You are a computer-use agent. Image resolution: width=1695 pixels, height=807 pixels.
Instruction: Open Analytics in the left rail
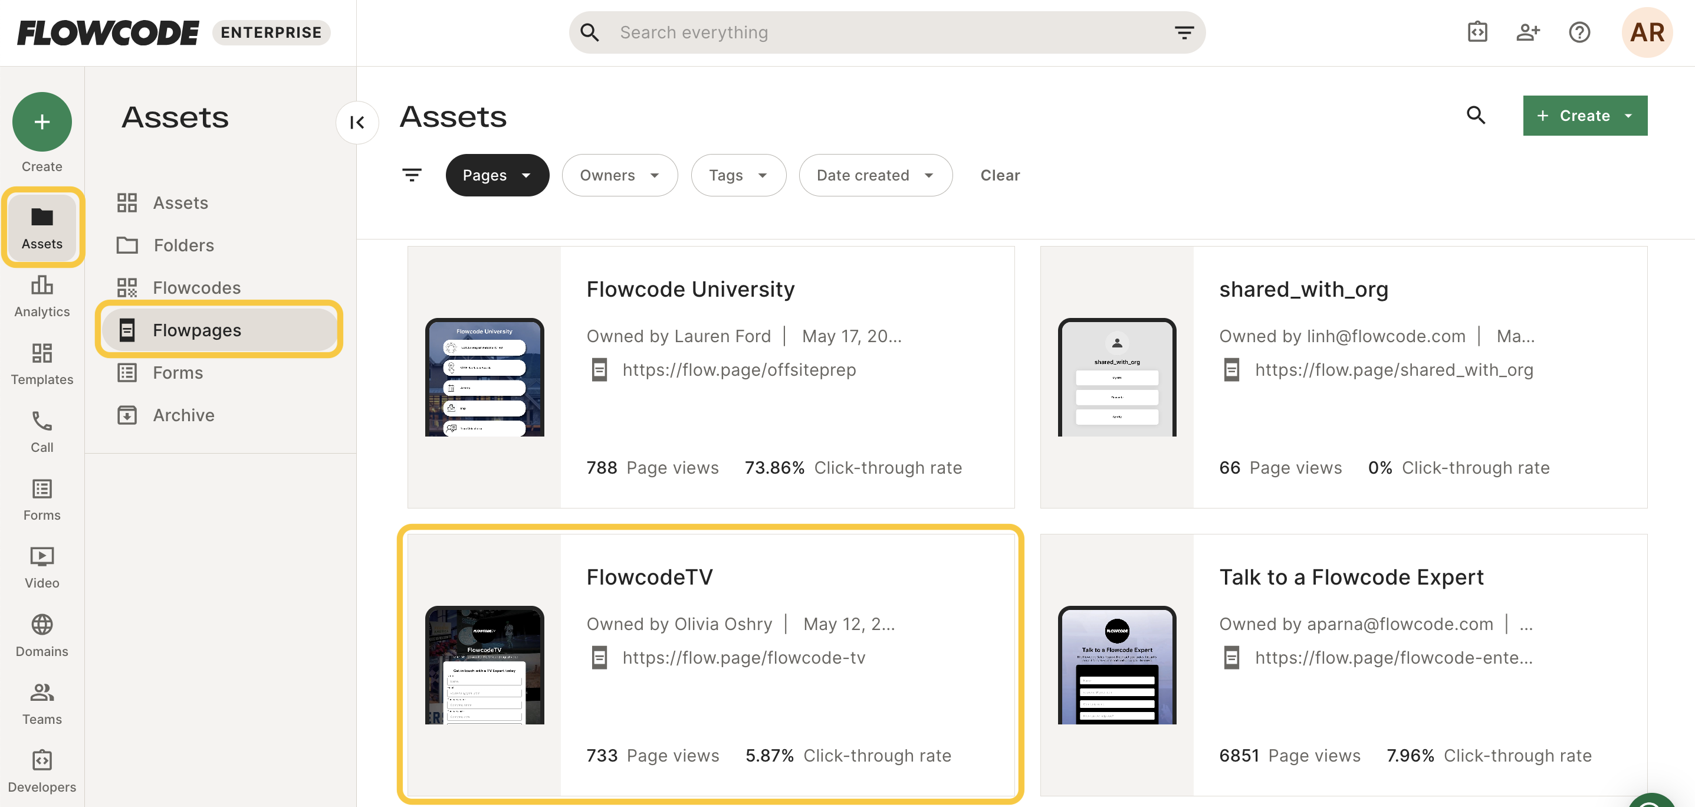[x=42, y=297]
